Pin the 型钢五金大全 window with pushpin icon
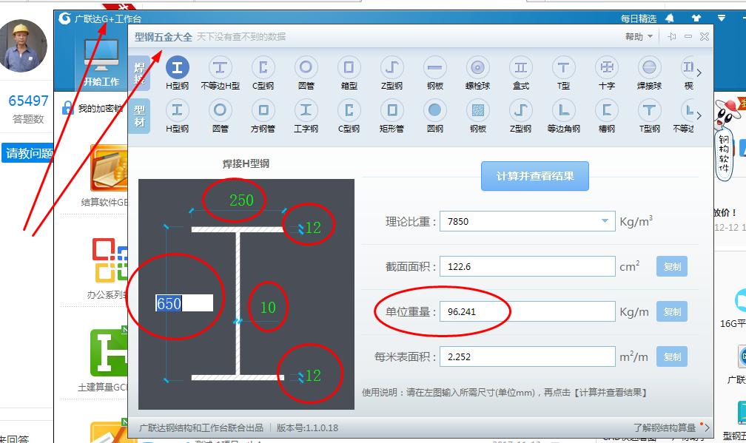Viewport: 746px width, 443px height. tap(672, 36)
